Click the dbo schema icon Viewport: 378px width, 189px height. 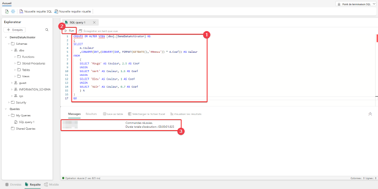pyautogui.click(x=16, y=50)
